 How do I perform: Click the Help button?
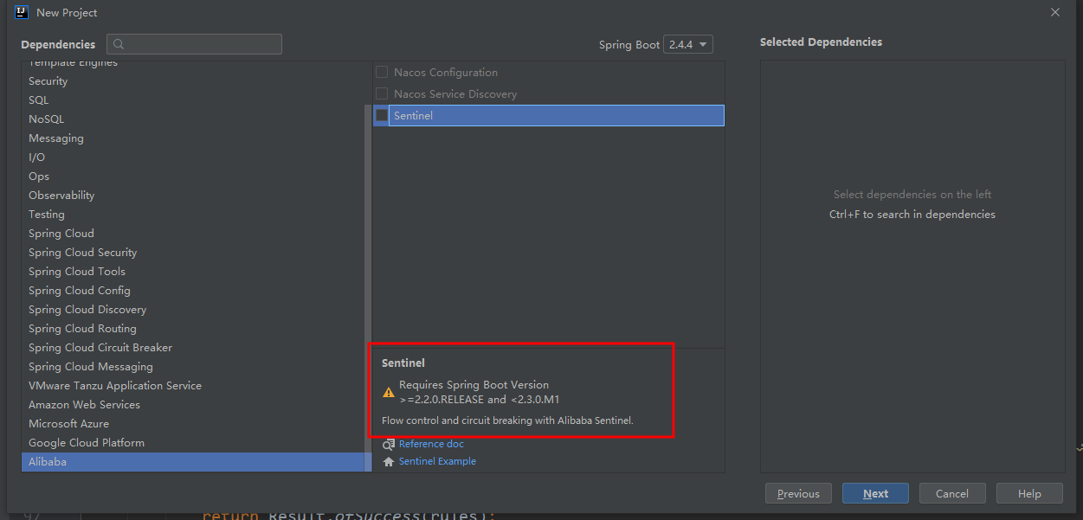click(1029, 493)
